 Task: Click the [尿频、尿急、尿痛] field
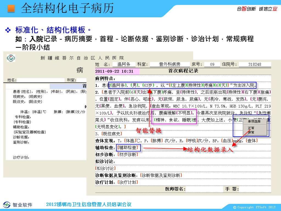pos(181,99)
